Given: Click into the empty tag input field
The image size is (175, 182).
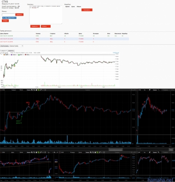Looking at the screenshot, I should 8,15.
